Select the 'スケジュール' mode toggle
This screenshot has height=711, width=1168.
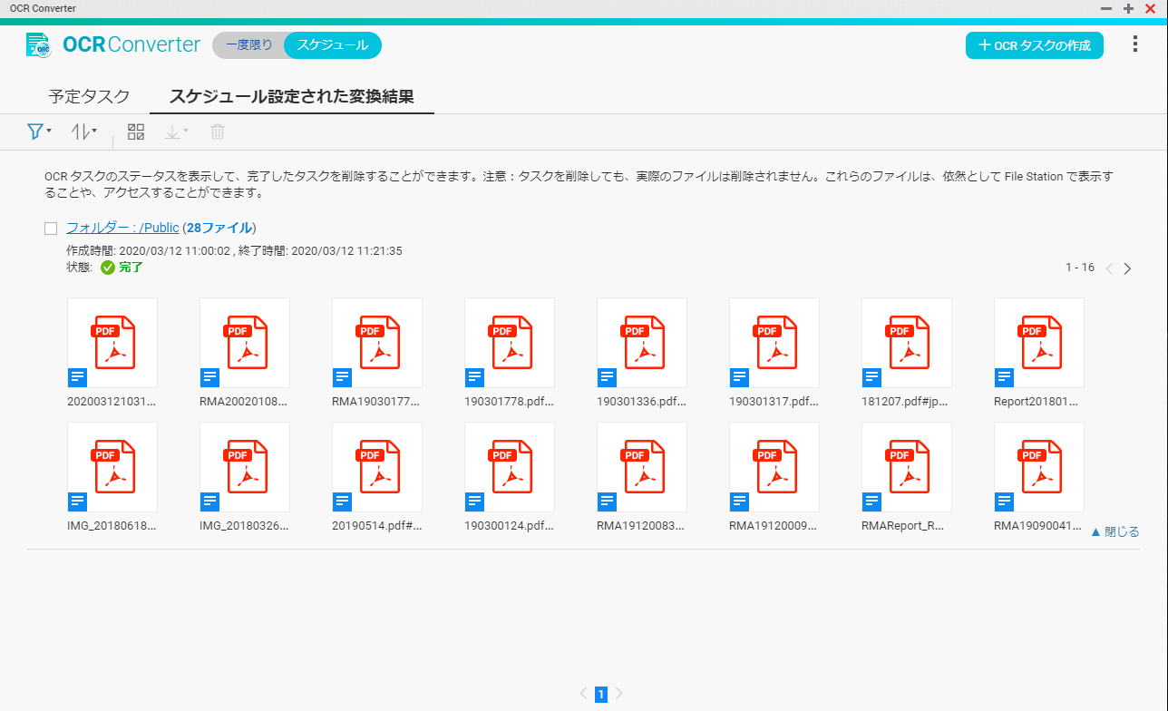coord(333,45)
